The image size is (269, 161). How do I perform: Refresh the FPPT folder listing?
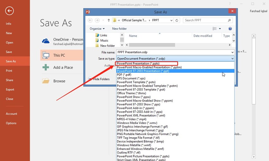click(x=177, y=20)
